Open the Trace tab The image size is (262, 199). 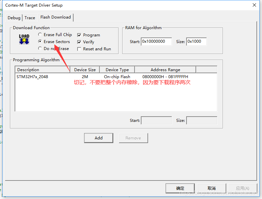pyautogui.click(x=30, y=18)
